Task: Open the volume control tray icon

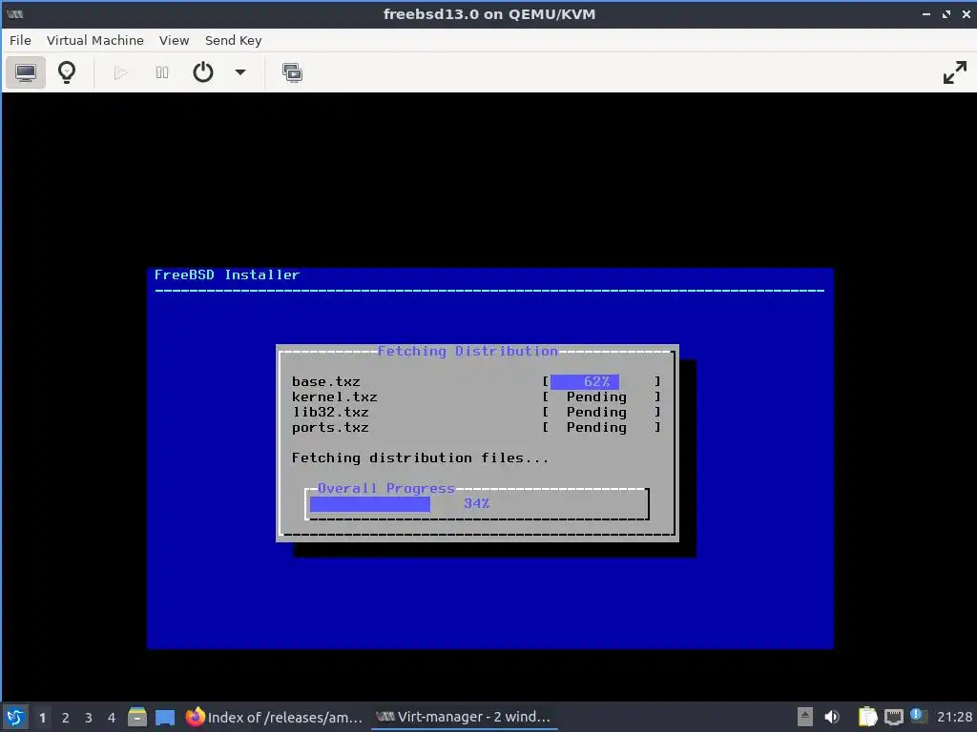Action: [831, 717]
